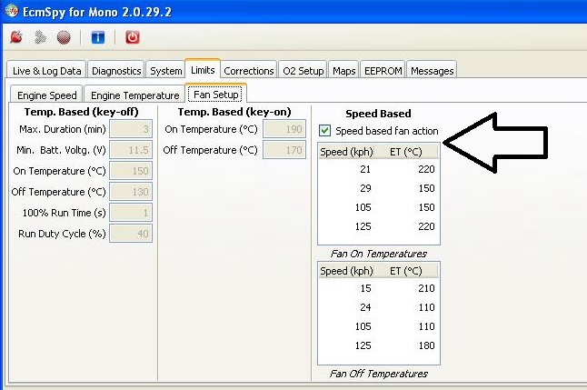Click the Max. Duration (min) field
The height and width of the screenshot is (390, 587).
coord(131,129)
